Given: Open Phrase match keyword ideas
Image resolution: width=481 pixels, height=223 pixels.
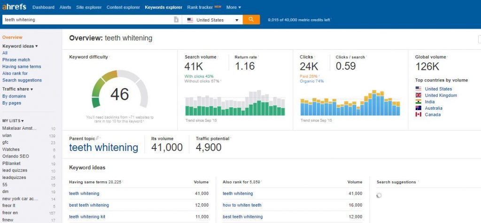Looking at the screenshot, I should [16, 59].
